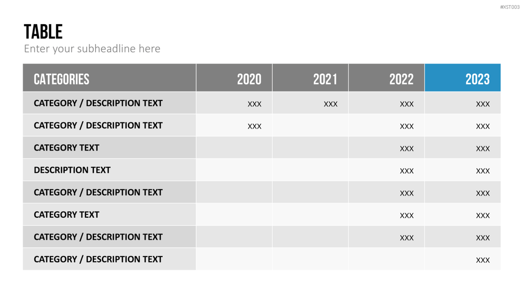Click the xxx value under 2021 in first row

[x=331, y=104]
